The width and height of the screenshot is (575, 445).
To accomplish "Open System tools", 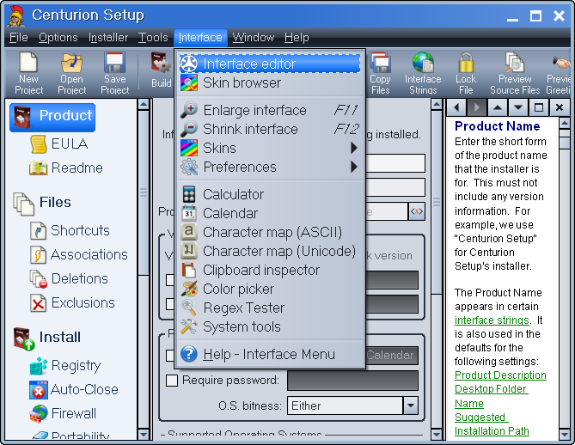I will (270, 327).
